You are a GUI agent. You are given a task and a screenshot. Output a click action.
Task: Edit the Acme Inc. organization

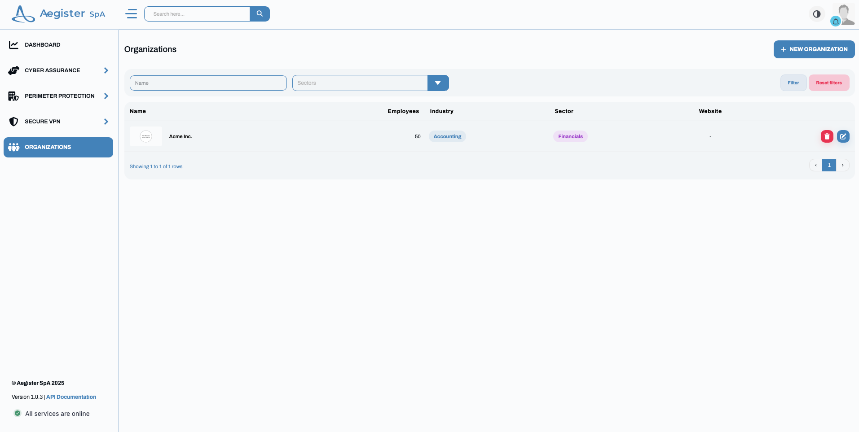[x=843, y=136]
